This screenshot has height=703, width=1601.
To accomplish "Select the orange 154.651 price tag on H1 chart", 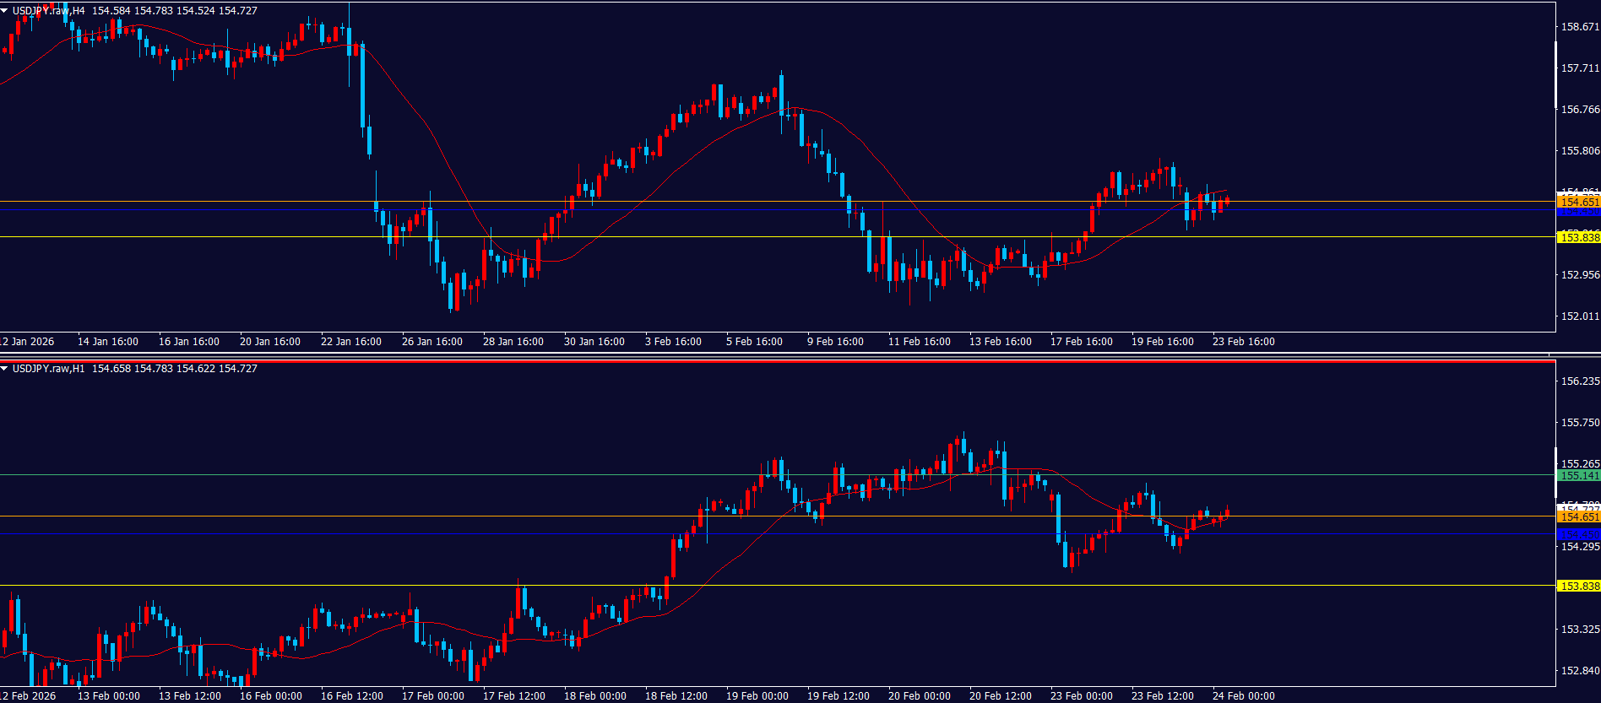I will click(1578, 516).
